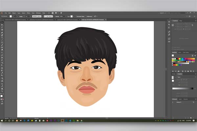Open the Windows Start menu
Screen dimensions: 197x131
(x=2, y=120)
